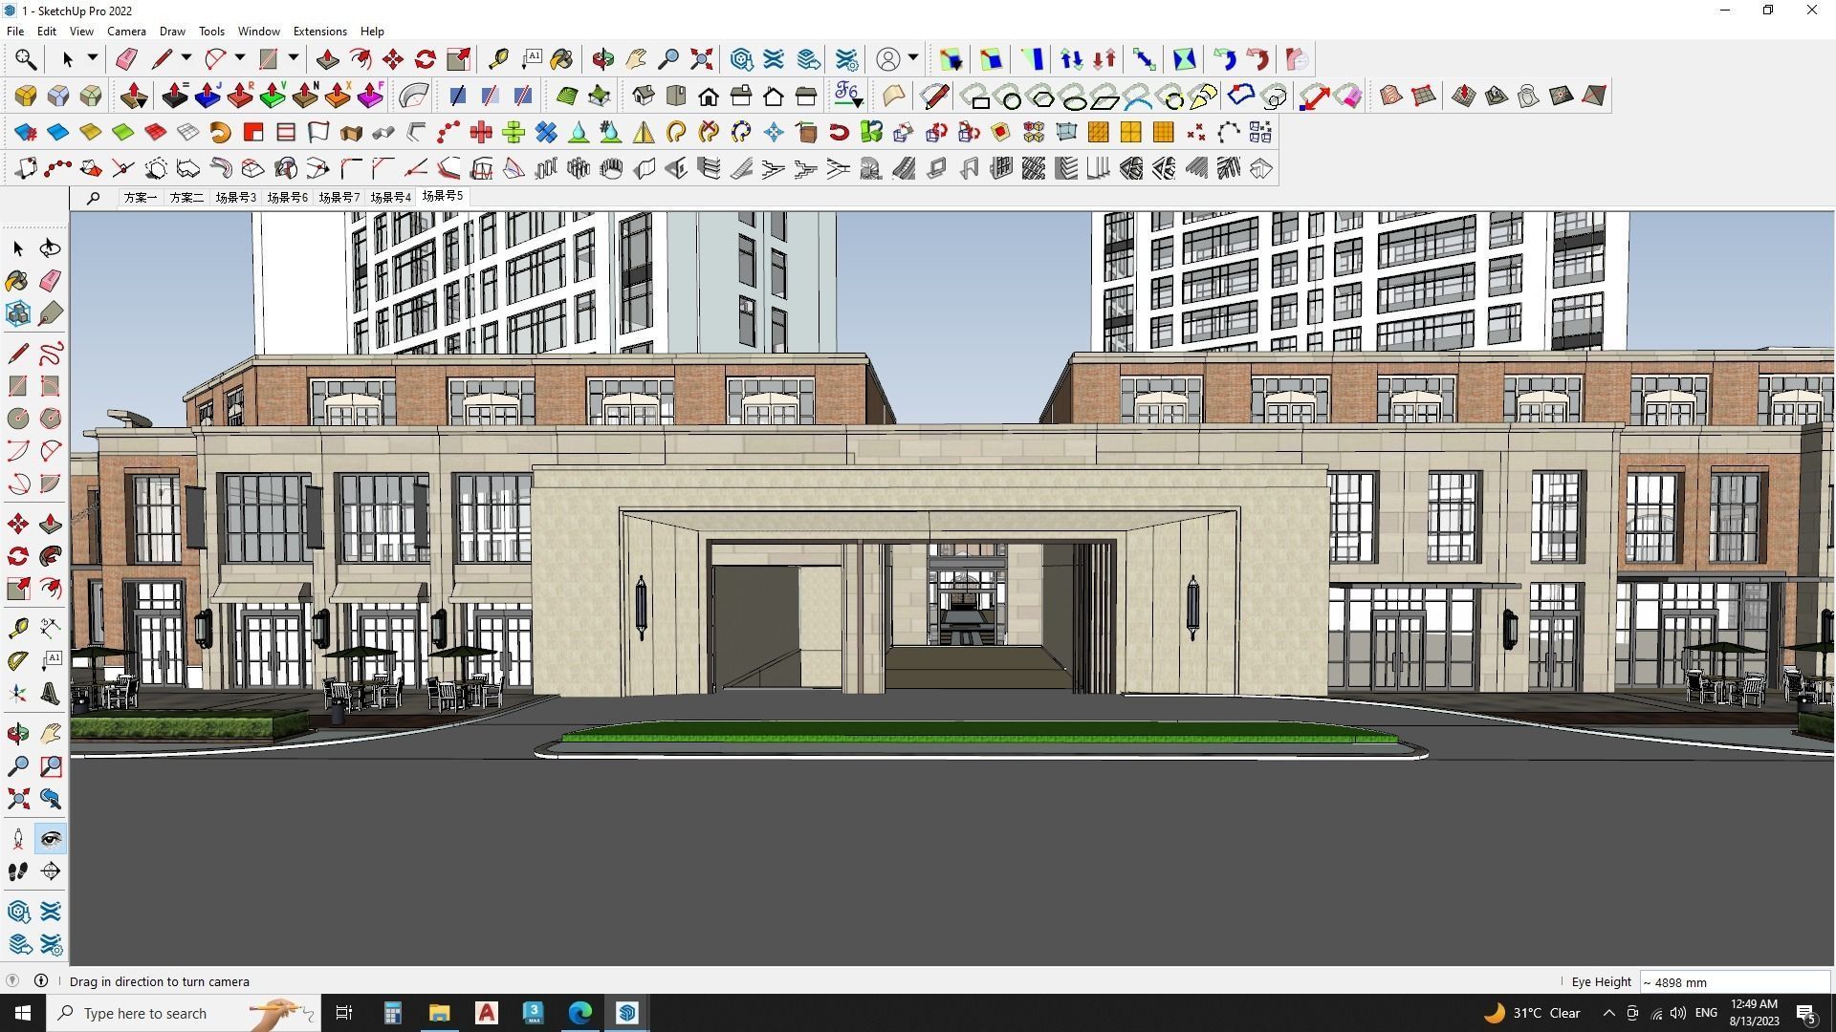Screen dimensions: 1836x1032
Task: Select the Circle tool in left toolbar
Action: point(17,419)
